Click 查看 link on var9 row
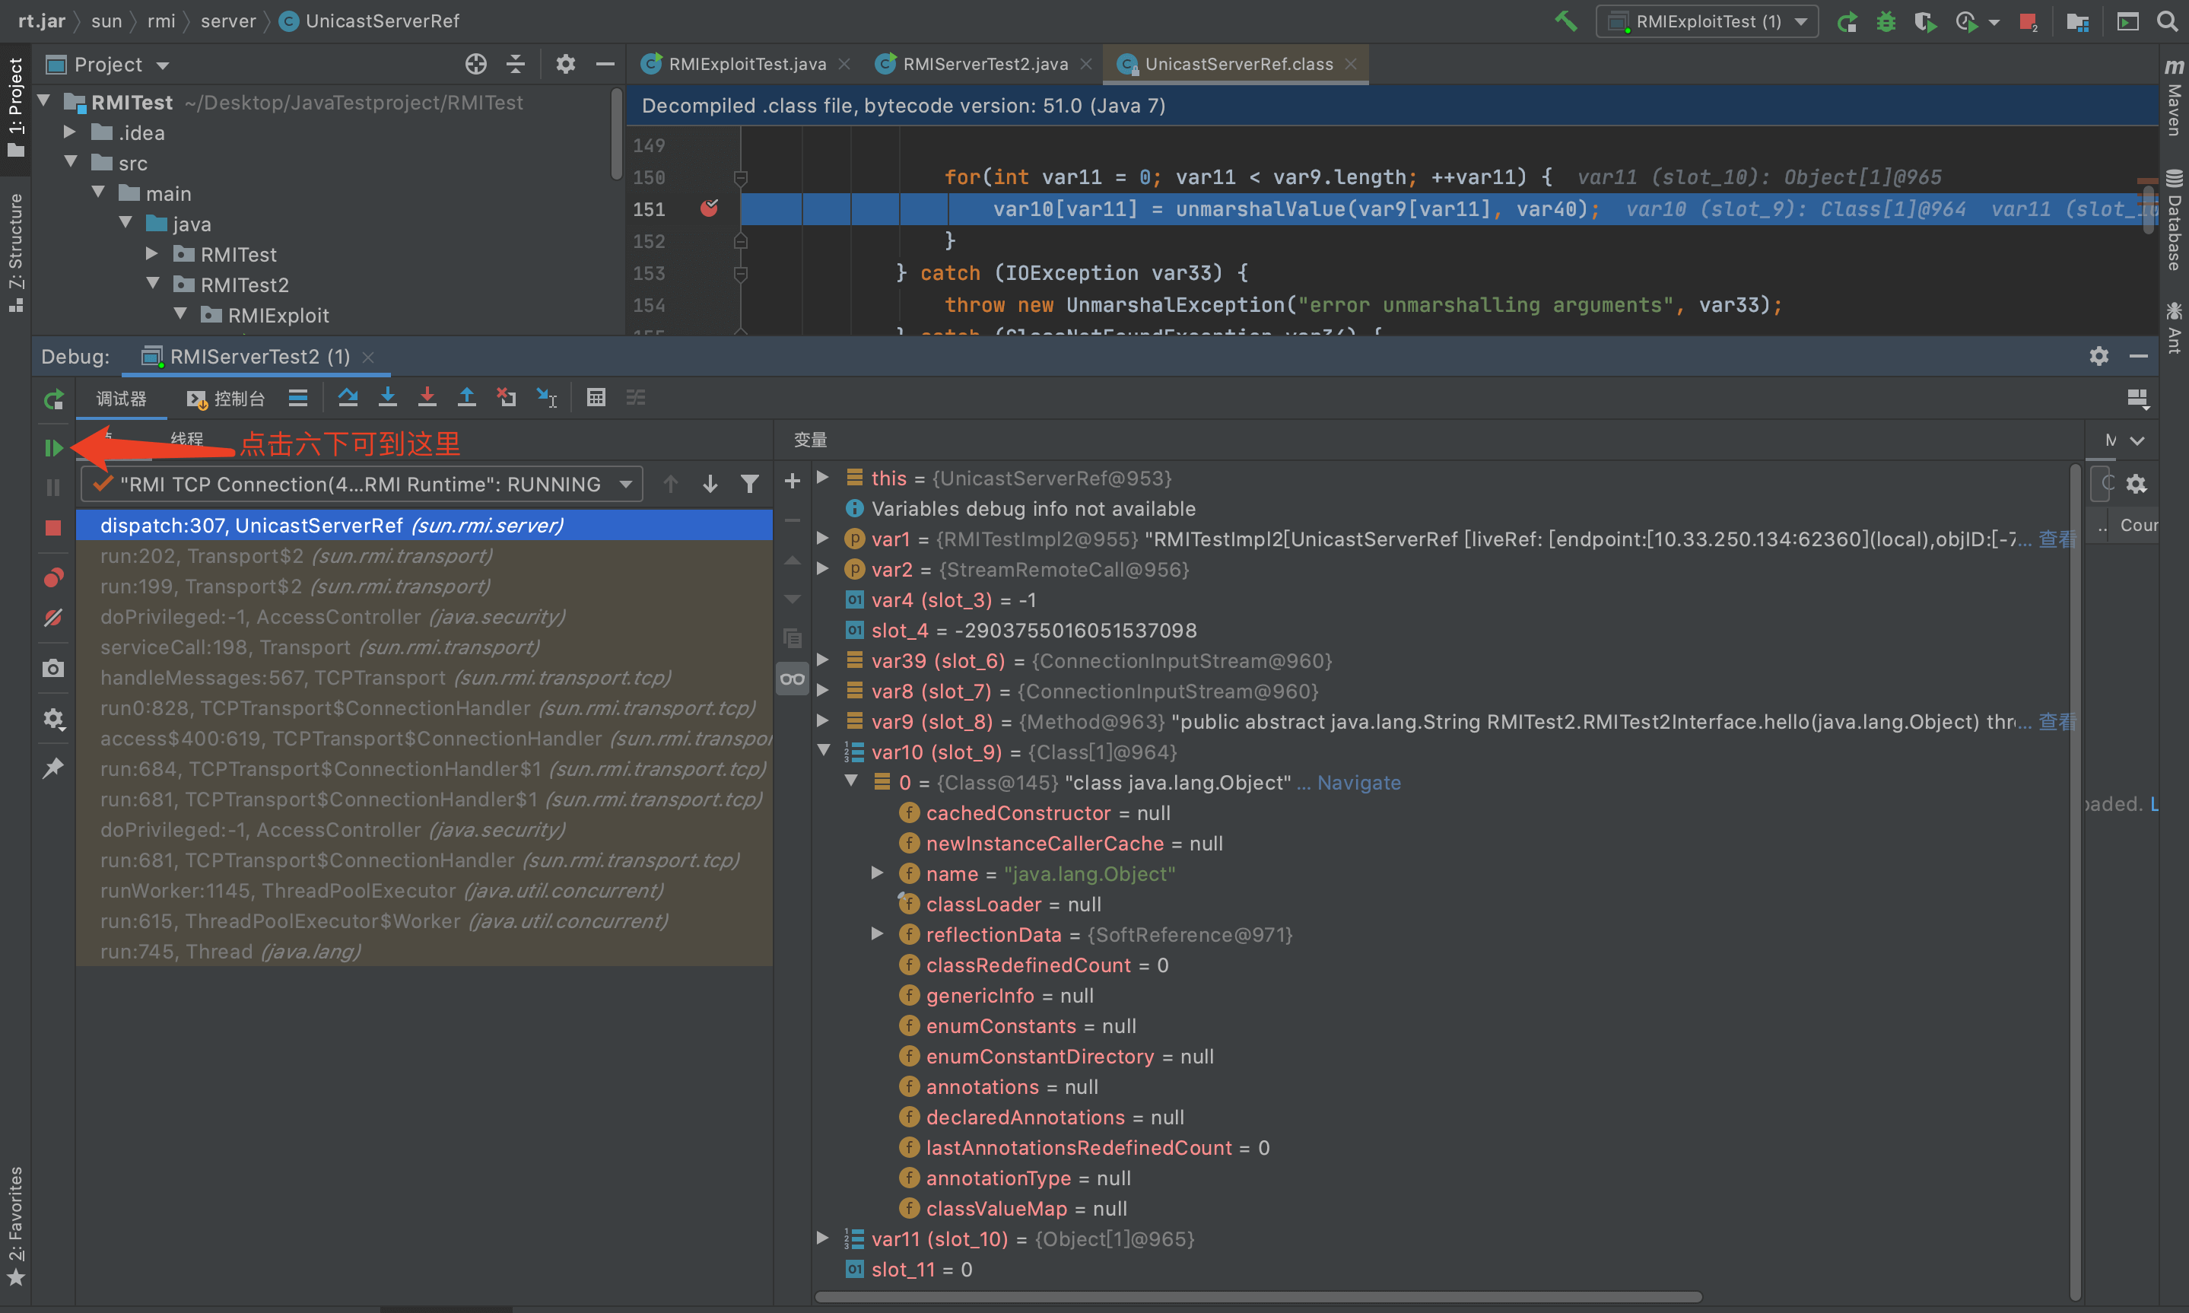The image size is (2189, 1313). [2055, 721]
